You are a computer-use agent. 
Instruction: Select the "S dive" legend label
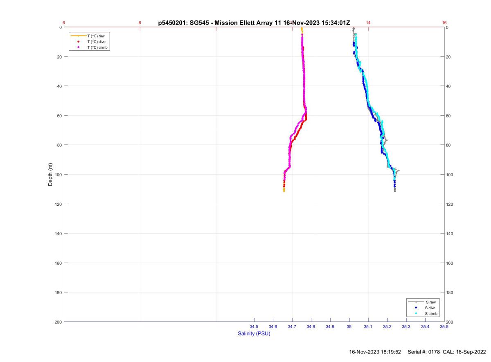coord(431,308)
